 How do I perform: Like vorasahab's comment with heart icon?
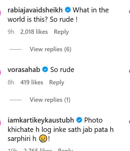tap(129, 71)
